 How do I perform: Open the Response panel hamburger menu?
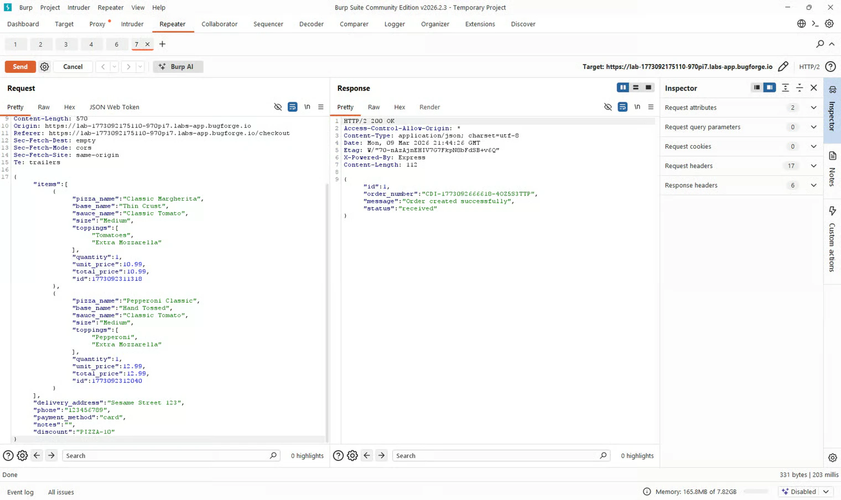pos(651,107)
